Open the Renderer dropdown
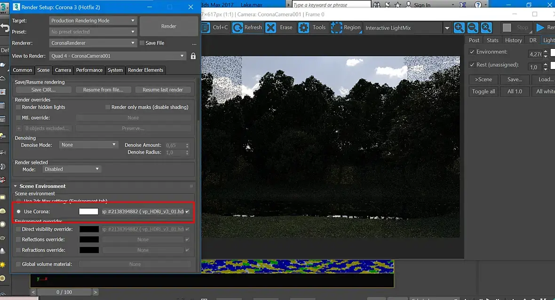The width and height of the screenshot is (555, 300). [x=93, y=43]
